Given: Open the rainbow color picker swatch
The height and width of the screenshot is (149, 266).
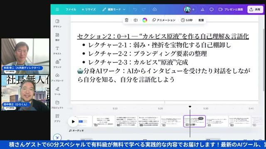Looking at the screenshot, I should point(145,20).
